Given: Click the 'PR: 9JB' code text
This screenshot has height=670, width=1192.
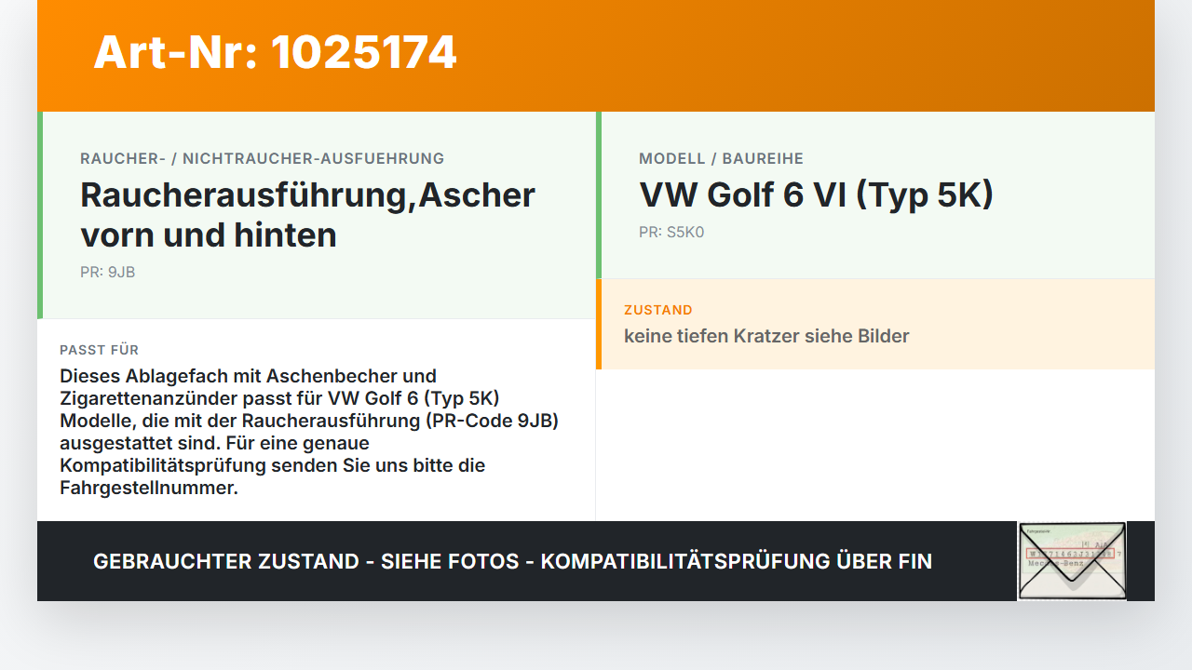Looking at the screenshot, I should (x=108, y=273).
